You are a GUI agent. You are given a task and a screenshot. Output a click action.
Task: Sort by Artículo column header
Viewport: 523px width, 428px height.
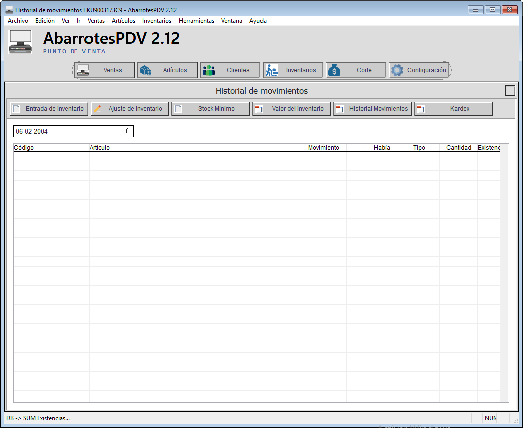click(195, 148)
